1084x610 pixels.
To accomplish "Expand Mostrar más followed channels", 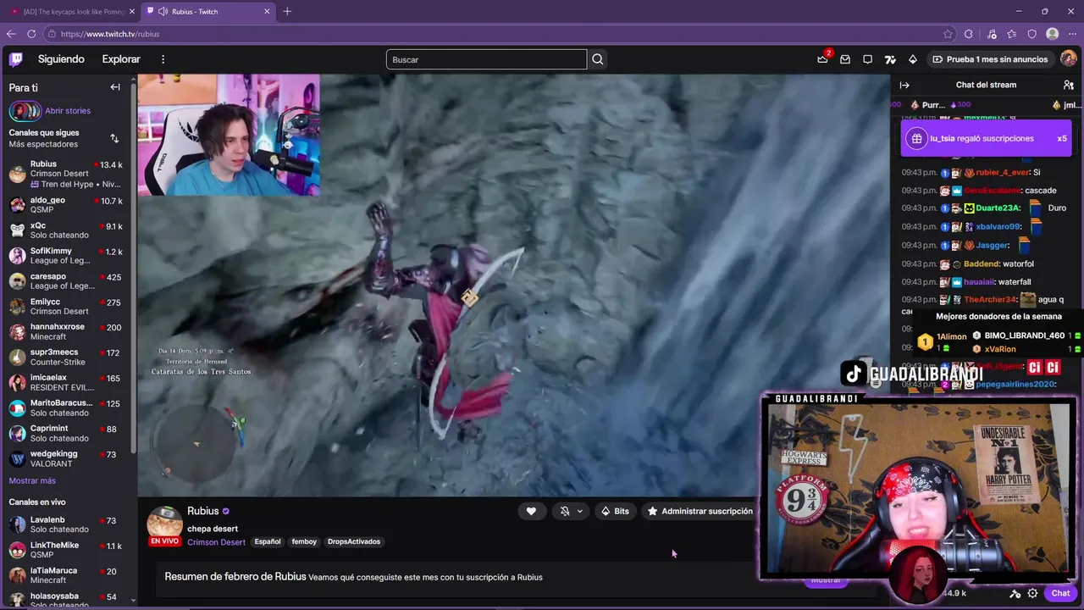I will click(32, 480).
